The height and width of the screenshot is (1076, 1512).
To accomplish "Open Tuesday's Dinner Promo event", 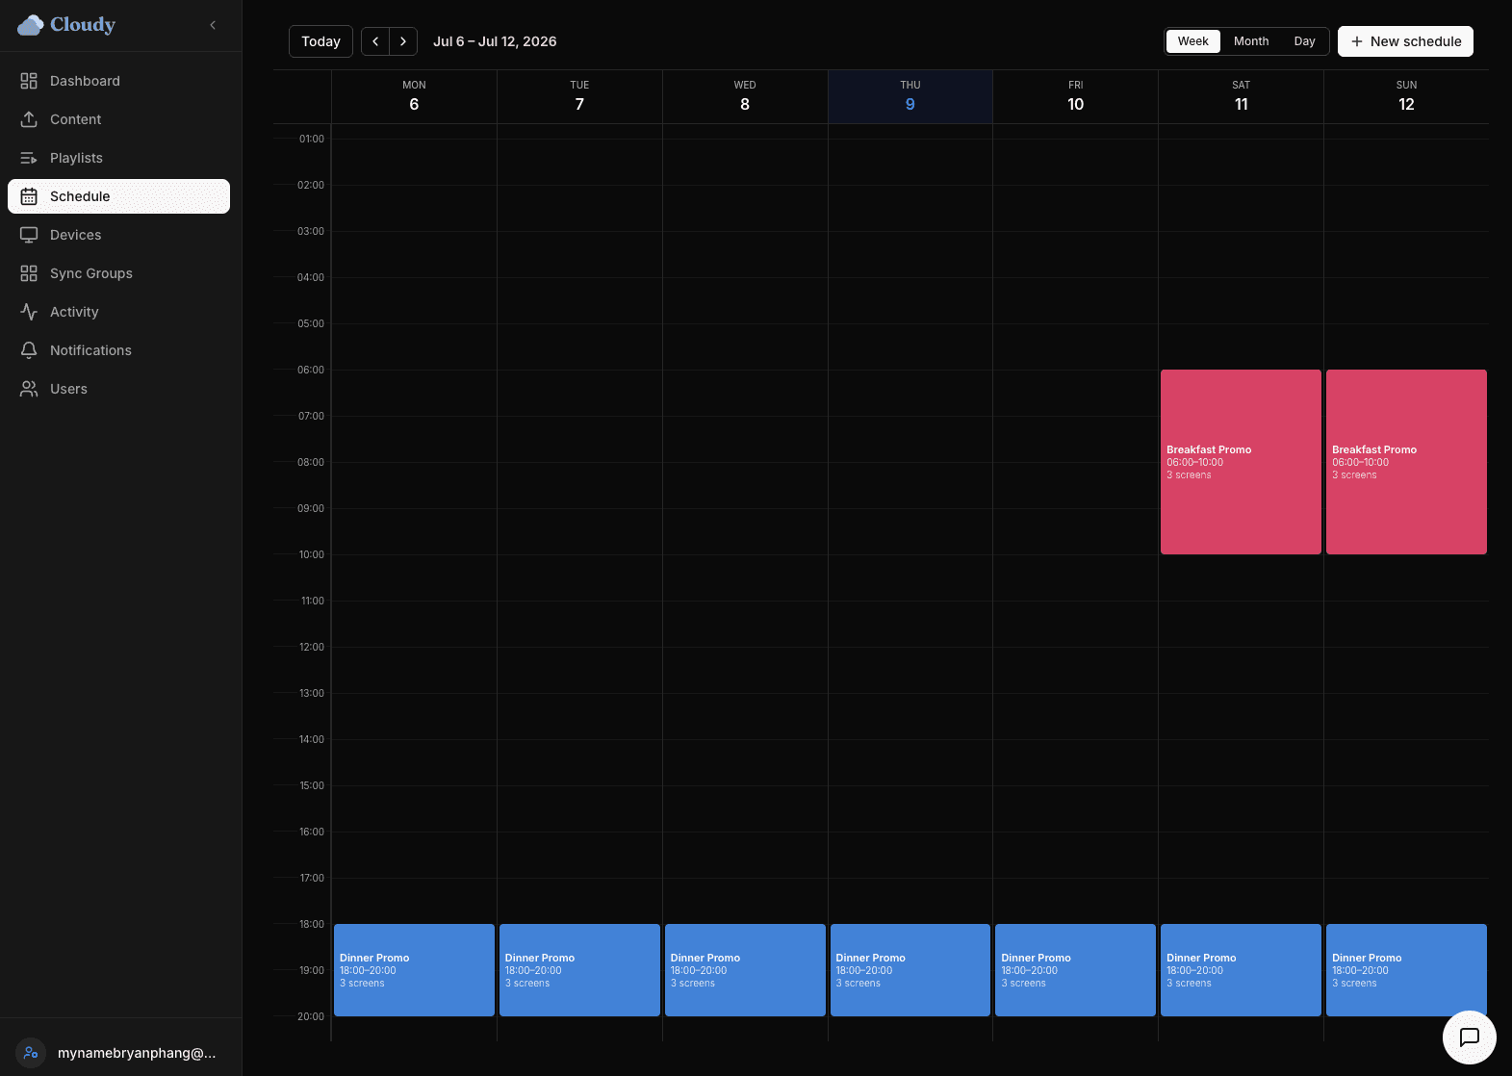I will tap(579, 970).
